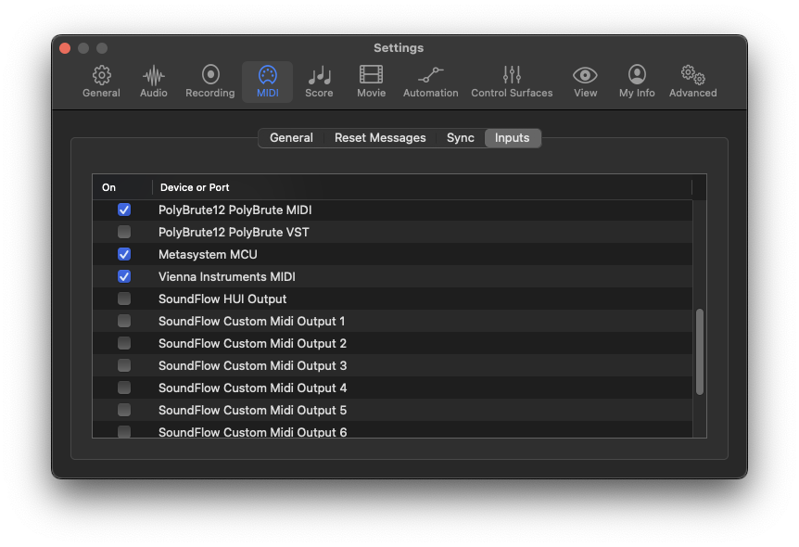The width and height of the screenshot is (799, 547).
Task: Disable PolyBrute12 PolyBrute MIDI input
Action: point(124,210)
